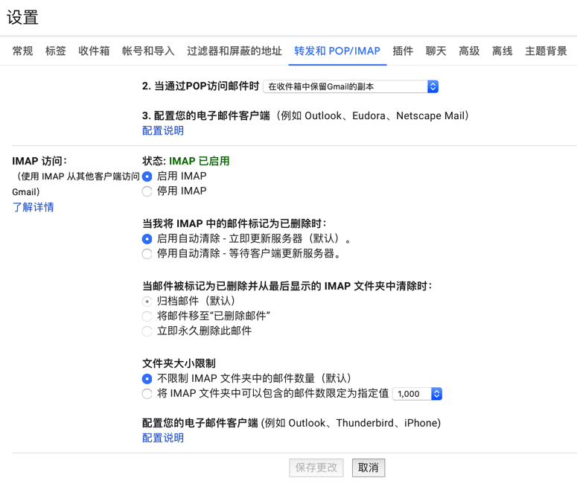Viewport: 577px width, 484px height.
Task: Select 不限制 IMAP 文件夹中的邮件数量 option
Action: click(147, 379)
